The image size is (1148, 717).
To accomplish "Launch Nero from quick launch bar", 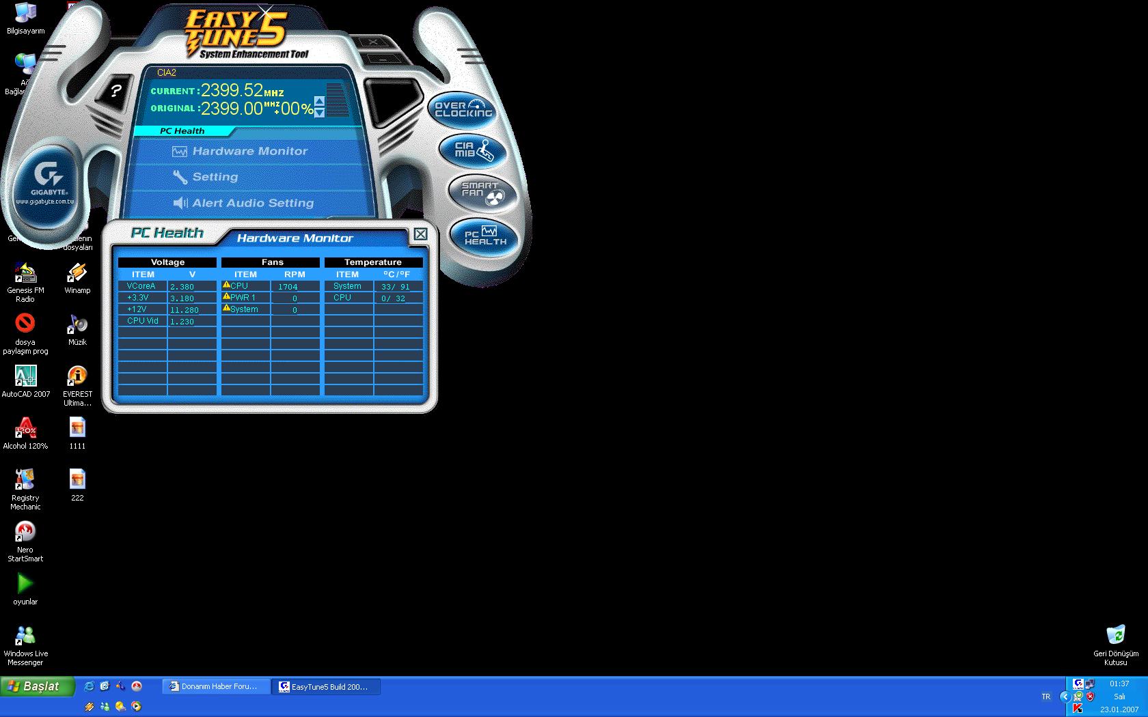I will coord(137,686).
